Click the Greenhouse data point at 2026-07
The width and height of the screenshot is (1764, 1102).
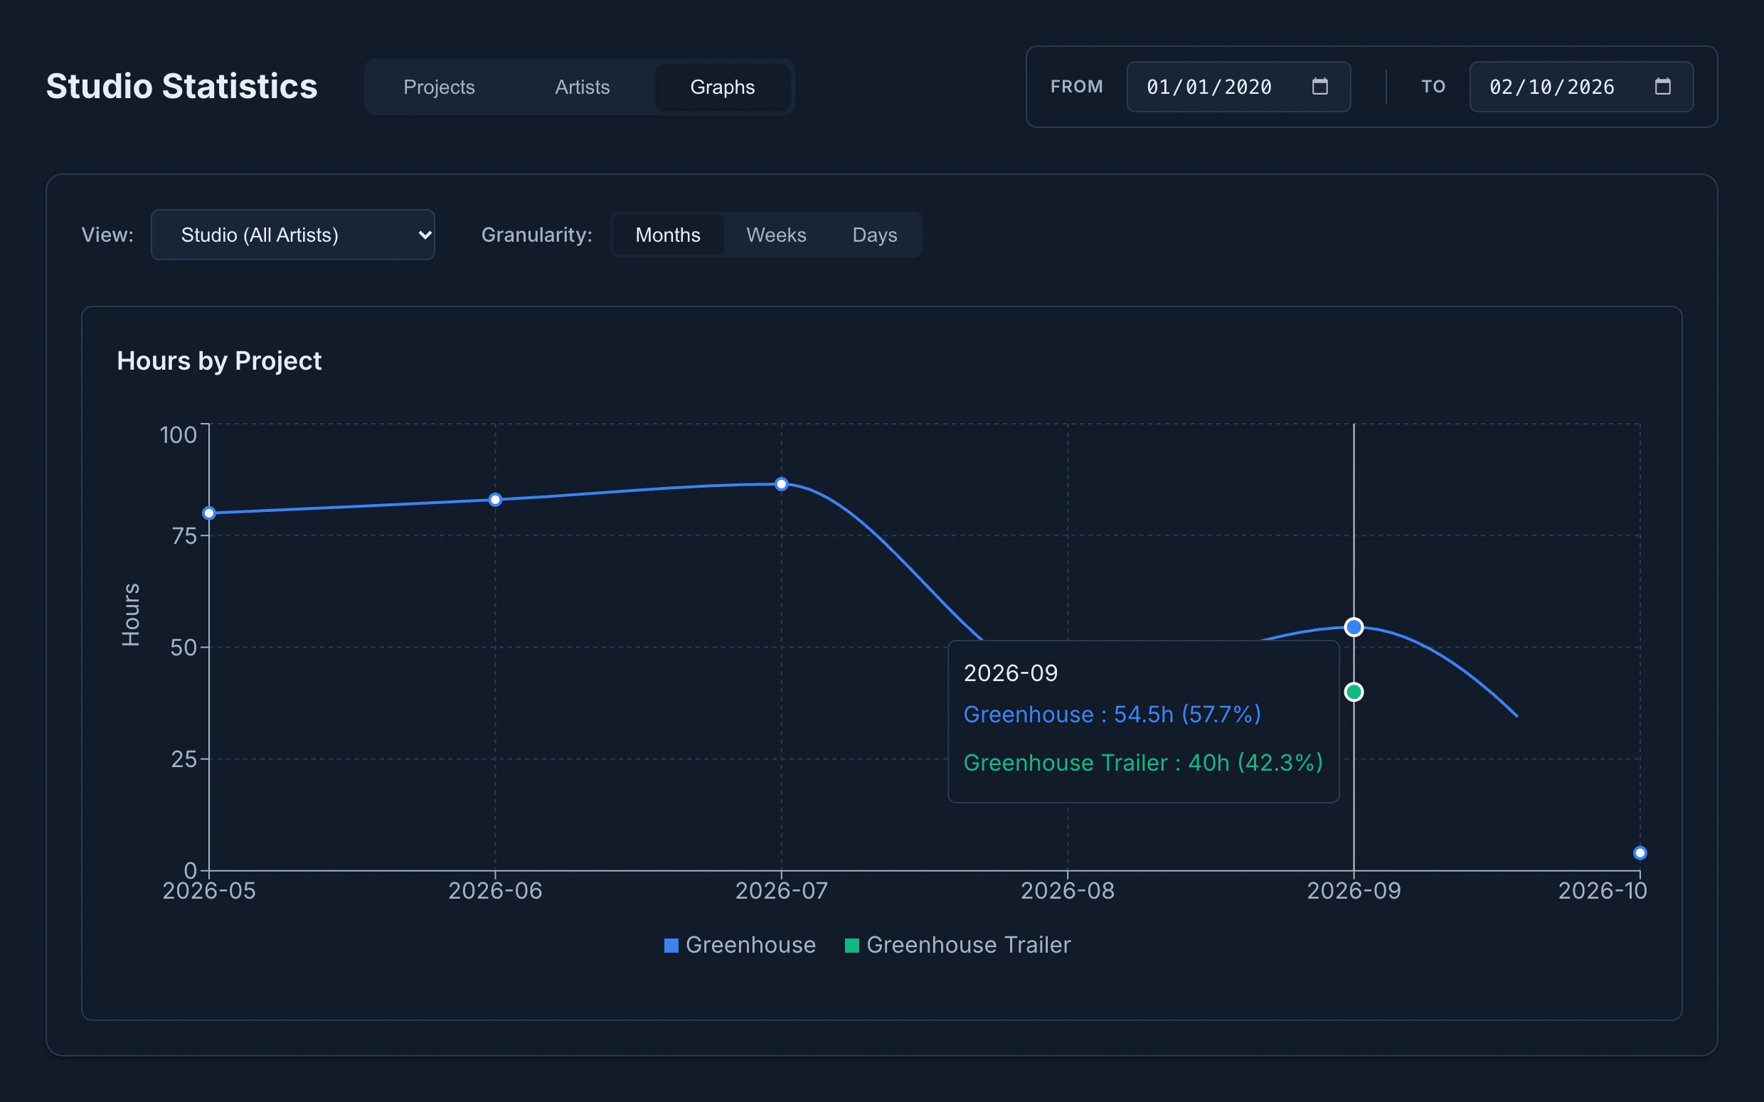pos(782,484)
